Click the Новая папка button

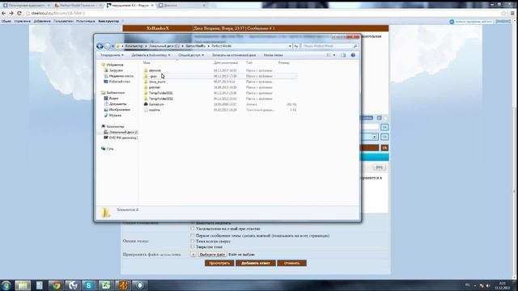(274, 55)
